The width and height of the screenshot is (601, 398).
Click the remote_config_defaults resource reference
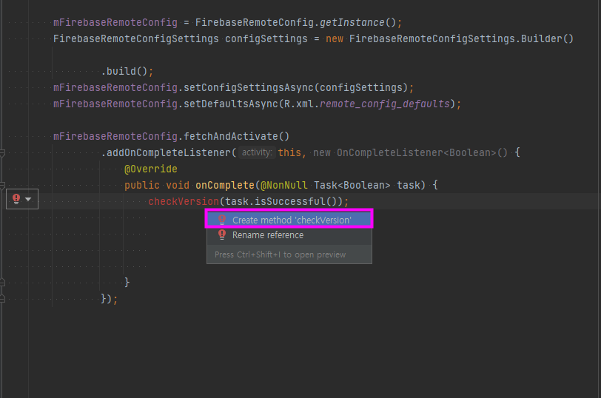pos(385,104)
